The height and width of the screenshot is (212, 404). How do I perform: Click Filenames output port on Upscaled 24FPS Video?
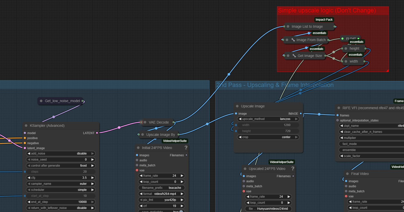[x=293, y=176]
